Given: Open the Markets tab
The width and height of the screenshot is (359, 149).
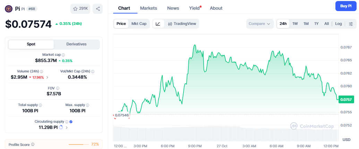Looking at the screenshot, I should point(148,8).
